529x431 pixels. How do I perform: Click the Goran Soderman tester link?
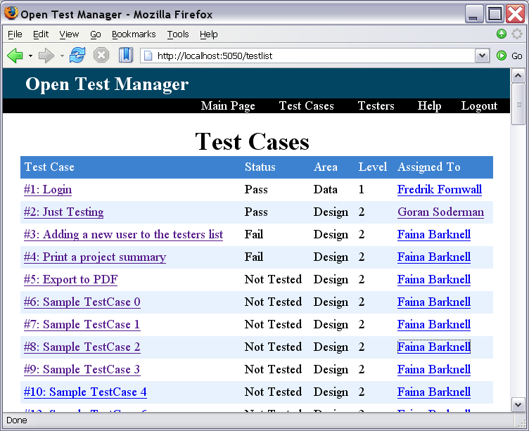point(440,212)
